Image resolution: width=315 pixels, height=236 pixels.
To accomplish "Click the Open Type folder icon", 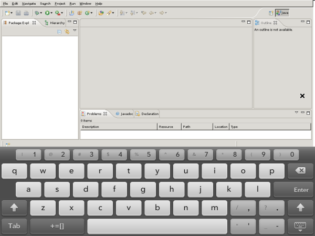I will [101, 13].
